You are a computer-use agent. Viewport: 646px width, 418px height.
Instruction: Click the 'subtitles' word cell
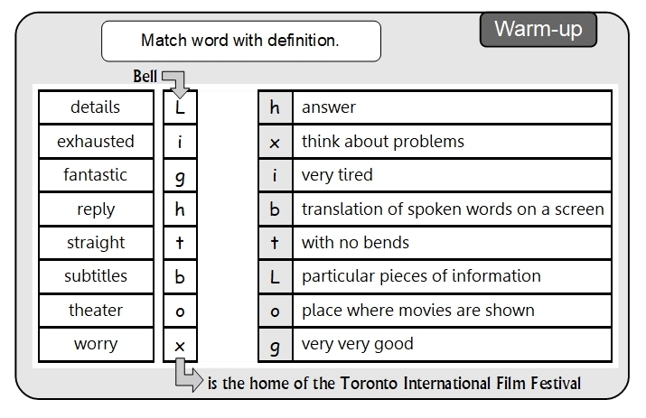96,276
